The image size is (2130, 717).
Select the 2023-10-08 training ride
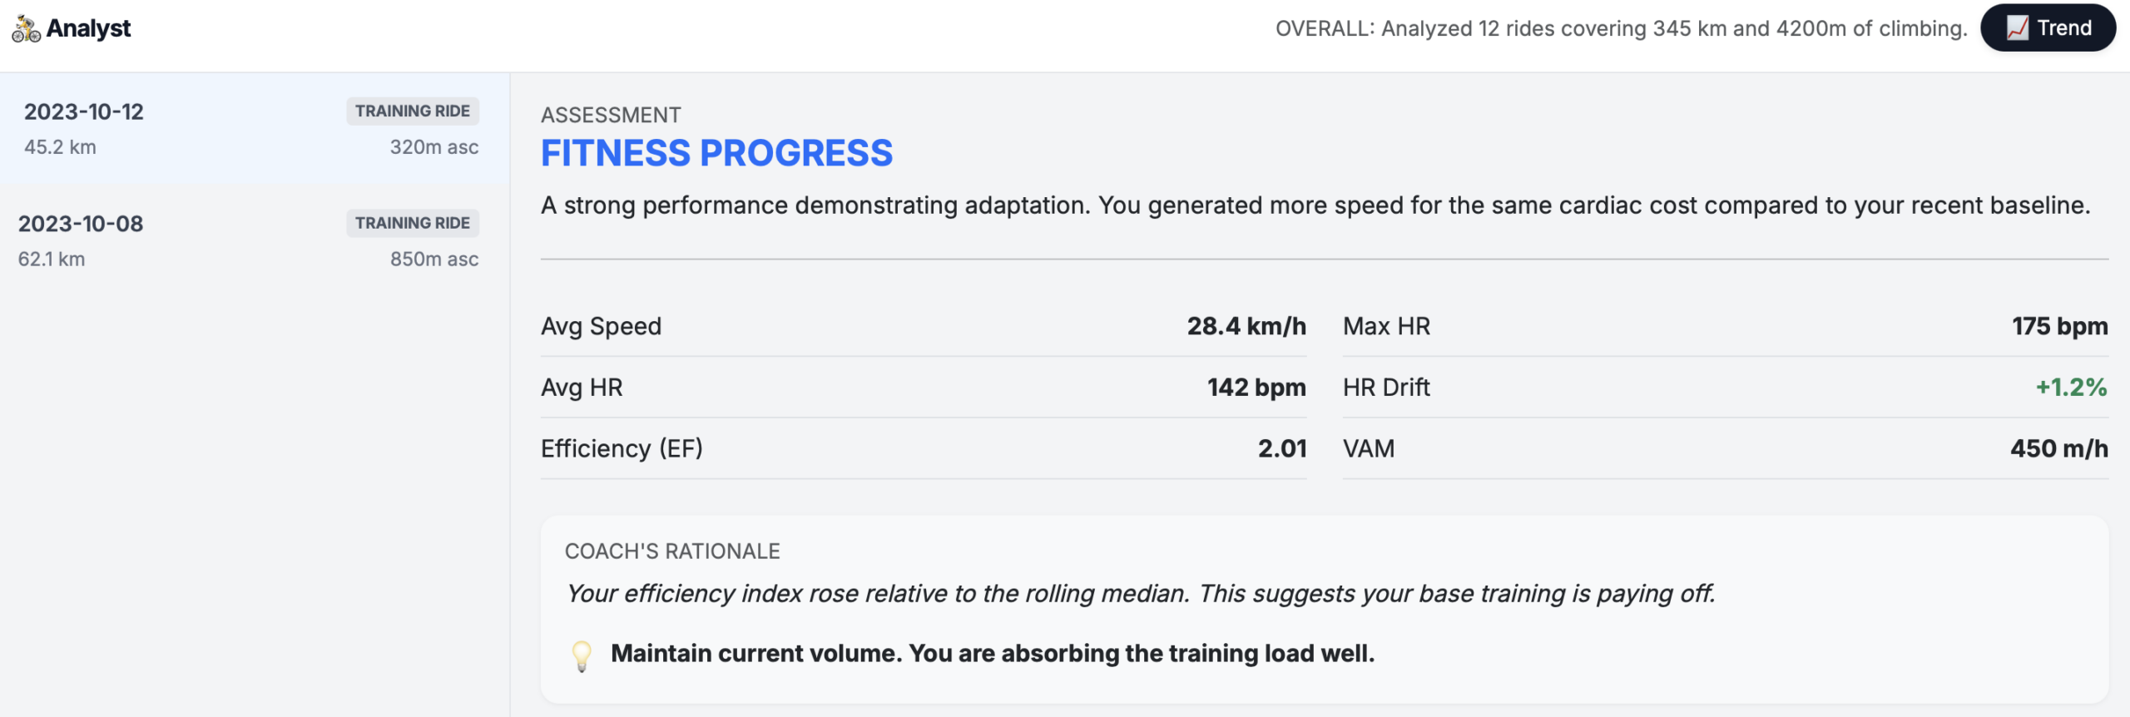250,240
